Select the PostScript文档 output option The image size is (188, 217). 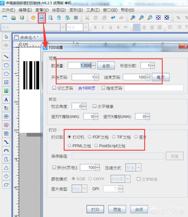click(96, 146)
